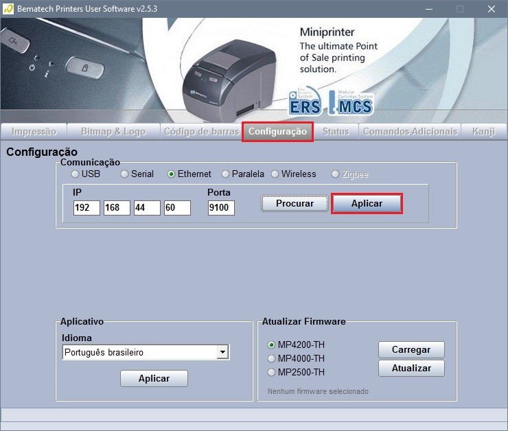Open the Código de barras tab
This screenshot has width=508, height=431.
[201, 132]
